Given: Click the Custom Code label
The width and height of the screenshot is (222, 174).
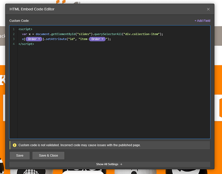Looking at the screenshot, I should point(19,21).
